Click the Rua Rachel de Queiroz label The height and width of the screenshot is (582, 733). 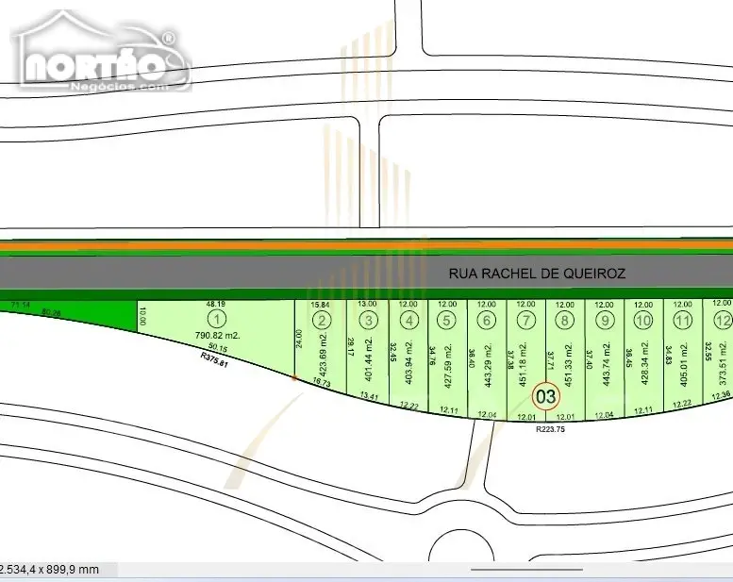point(537,274)
